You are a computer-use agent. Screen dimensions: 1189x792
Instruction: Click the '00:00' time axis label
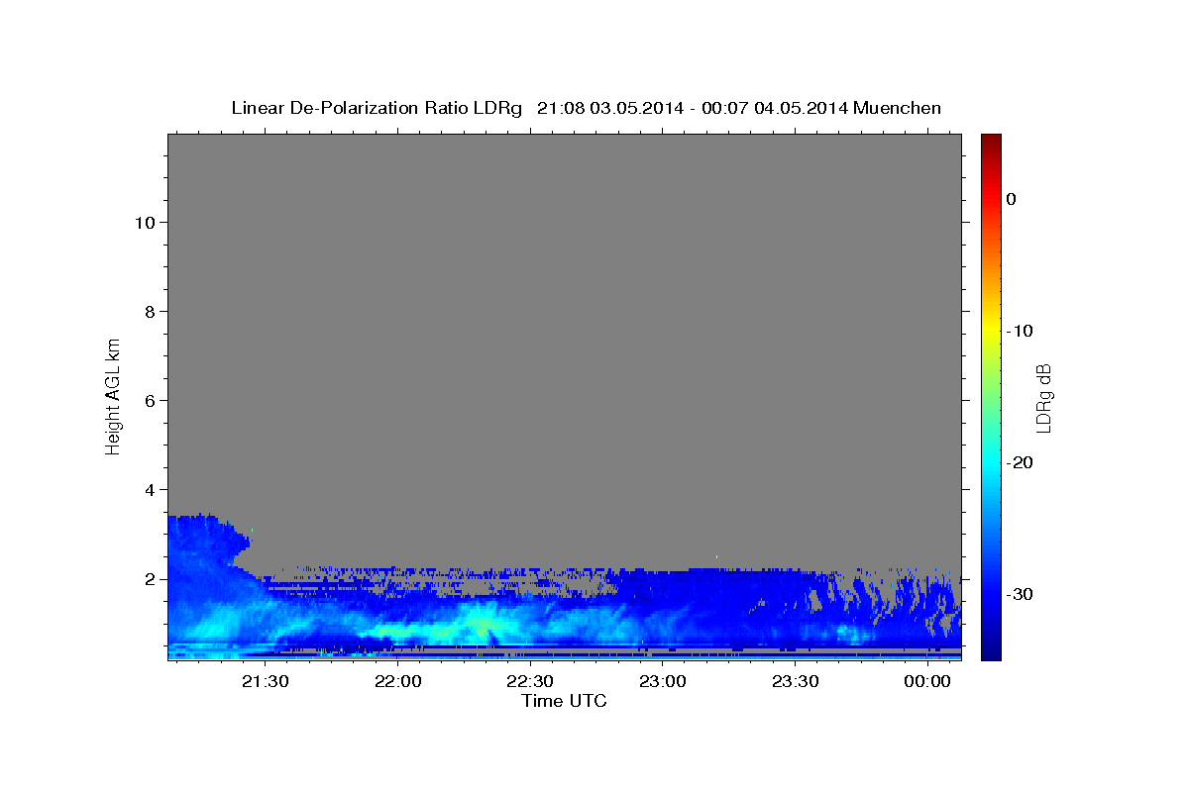[x=928, y=681]
